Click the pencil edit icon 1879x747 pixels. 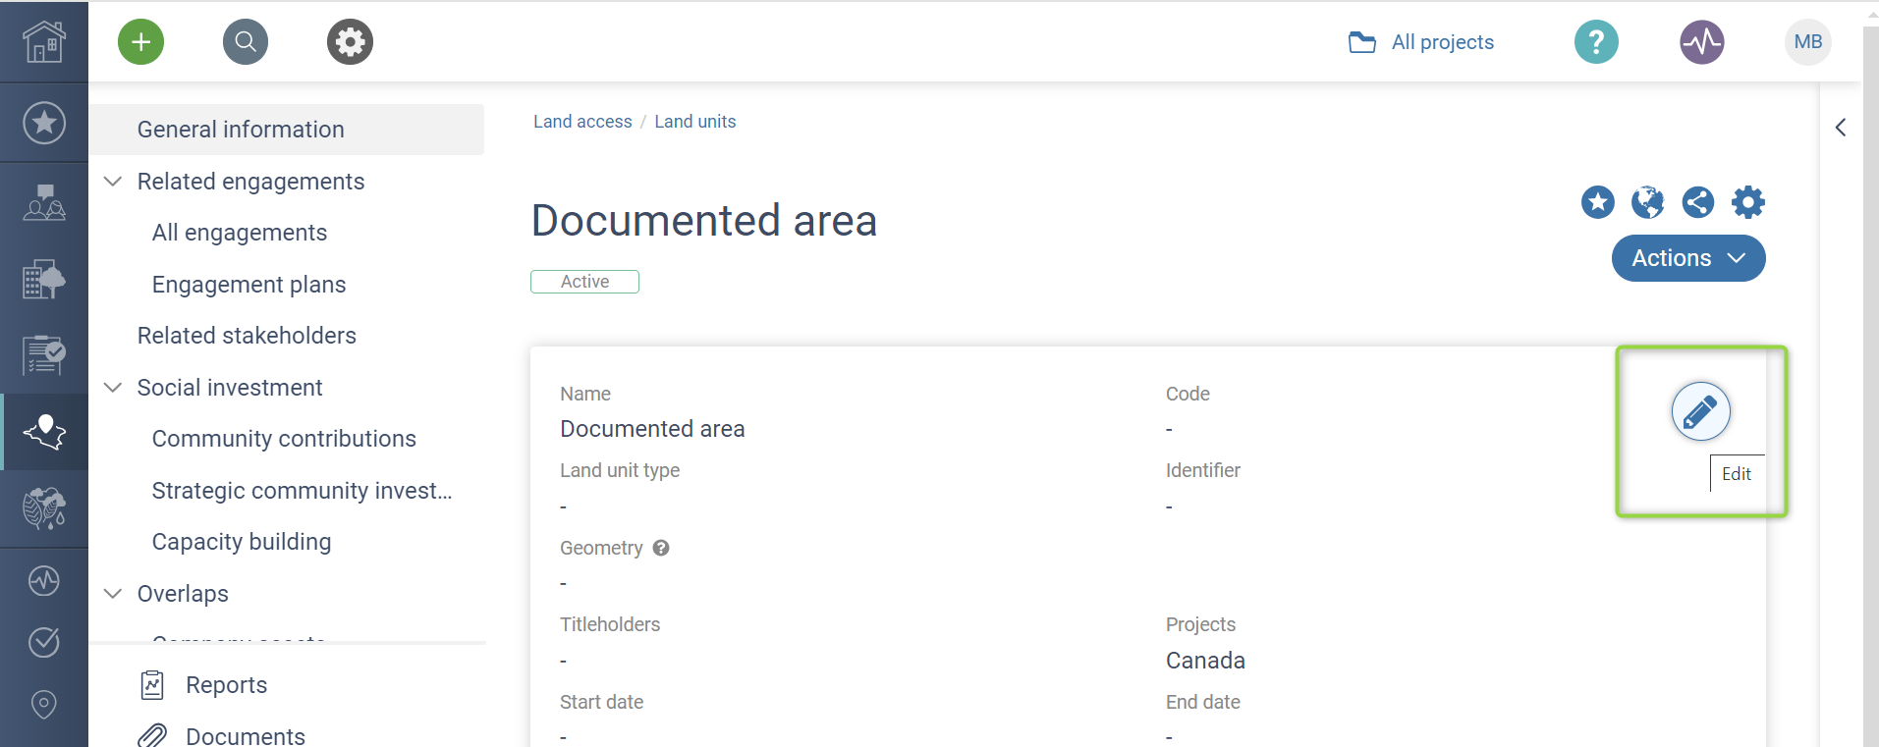[x=1700, y=411]
